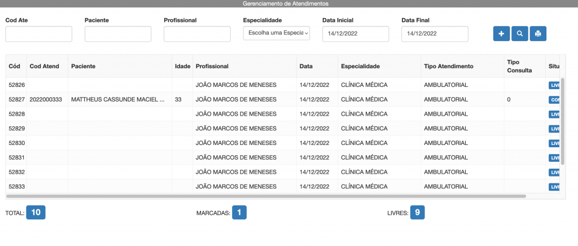
Task: Click the LIVRES count badge 9
Action: 417,213
